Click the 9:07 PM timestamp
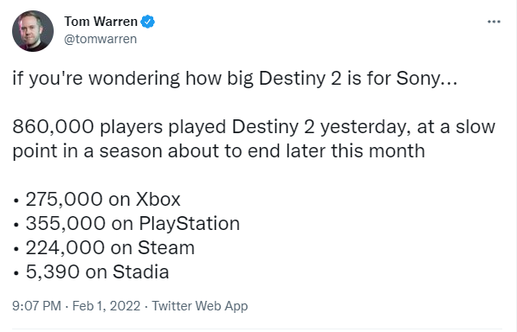This screenshot has width=517, height=332. click(36, 306)
